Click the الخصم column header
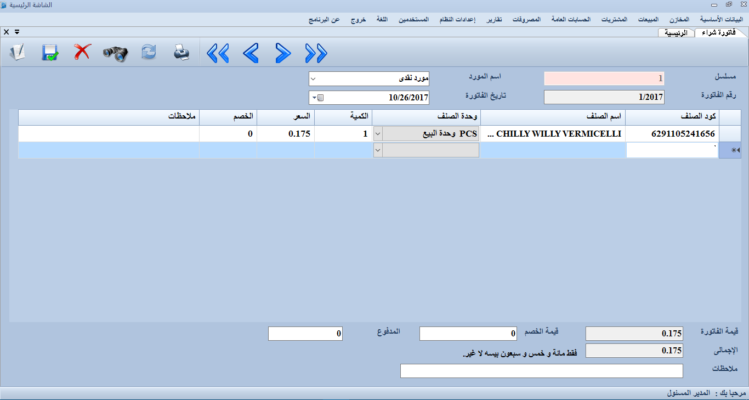749x400 pixels. coord(228,117)
